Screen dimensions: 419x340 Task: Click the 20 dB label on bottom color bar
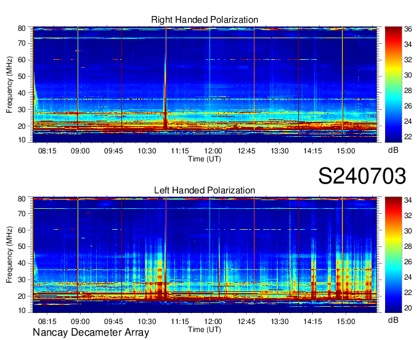408,308
